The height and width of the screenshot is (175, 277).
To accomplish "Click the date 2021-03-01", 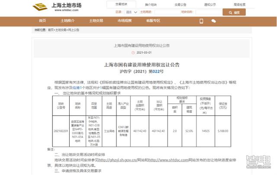I will 144,53.
